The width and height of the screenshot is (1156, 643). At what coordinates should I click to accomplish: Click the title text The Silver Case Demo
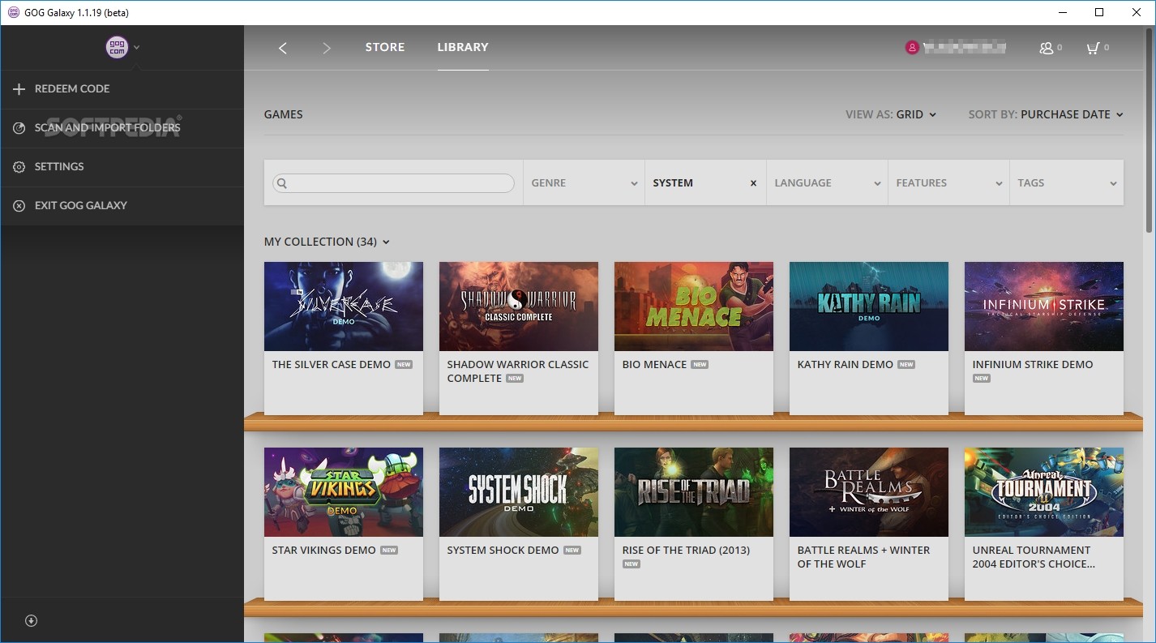tap(332, 365)
